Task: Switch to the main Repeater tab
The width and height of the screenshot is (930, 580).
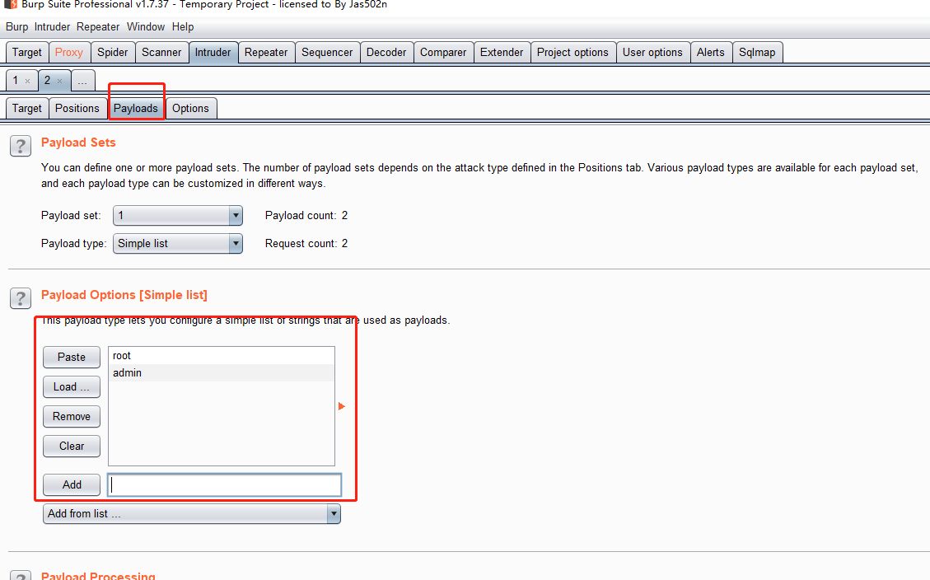Action: tap(266, 52)
